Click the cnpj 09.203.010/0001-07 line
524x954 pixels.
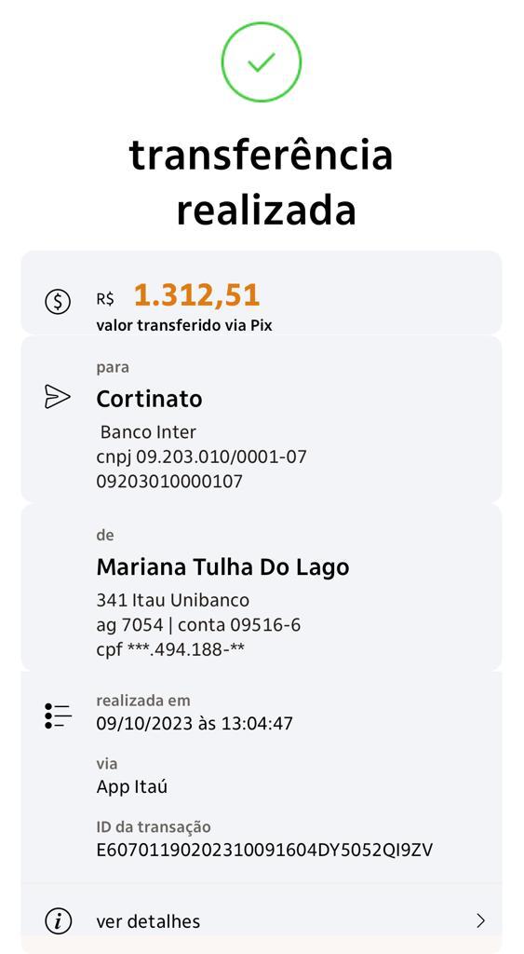[201, 457]
